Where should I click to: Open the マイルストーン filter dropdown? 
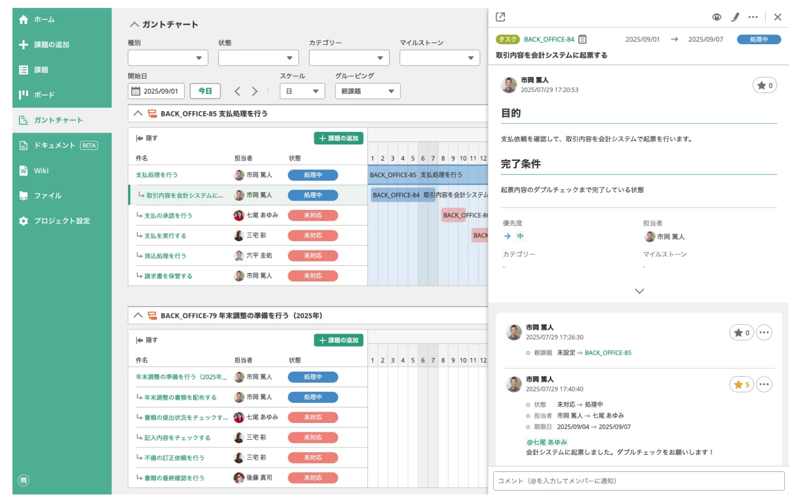439,58
